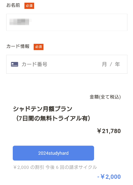The image size is (133, 185).
Task: Select the お名前 name input box
Action: 67,22
